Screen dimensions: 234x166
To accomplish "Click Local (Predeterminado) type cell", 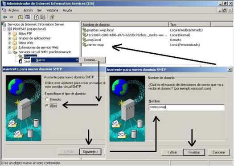I will (x=186, y=30).
